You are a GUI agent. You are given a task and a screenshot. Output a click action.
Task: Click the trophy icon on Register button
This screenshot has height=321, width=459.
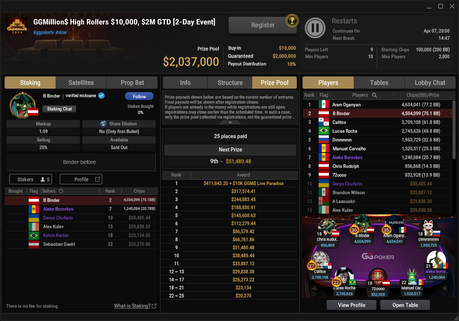[x=292, y=21]
